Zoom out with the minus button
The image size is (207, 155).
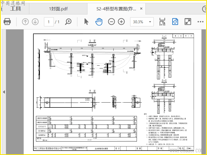112,22
